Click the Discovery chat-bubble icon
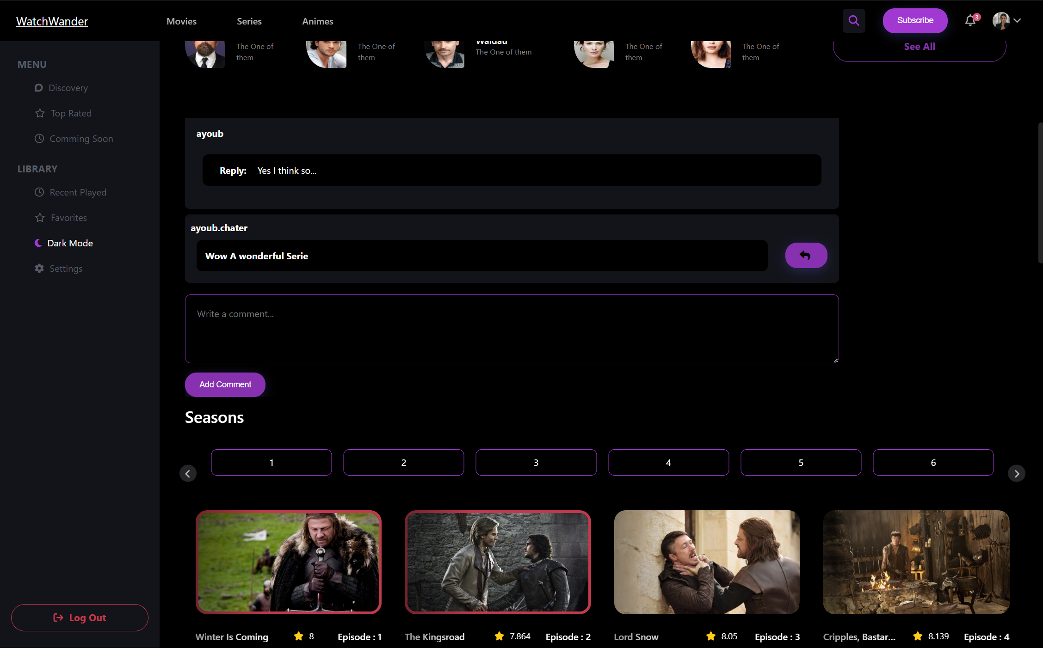Image resolution: width=1043 pixels, height=648 pixels. tap(39, 88)
